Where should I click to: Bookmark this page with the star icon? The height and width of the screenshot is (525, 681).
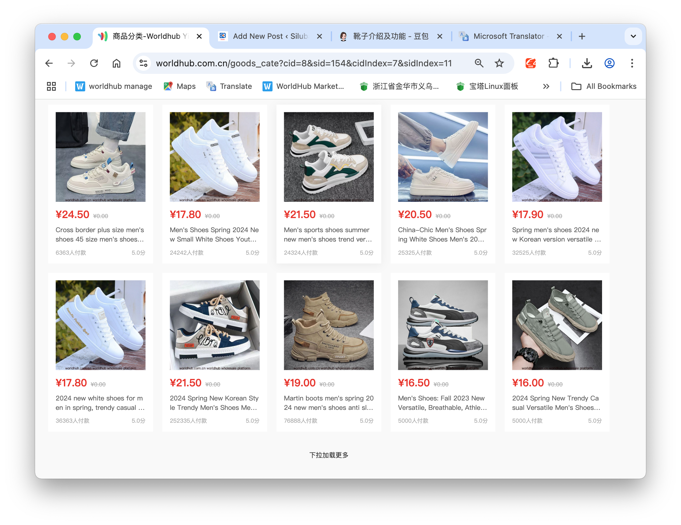(499, 64)
